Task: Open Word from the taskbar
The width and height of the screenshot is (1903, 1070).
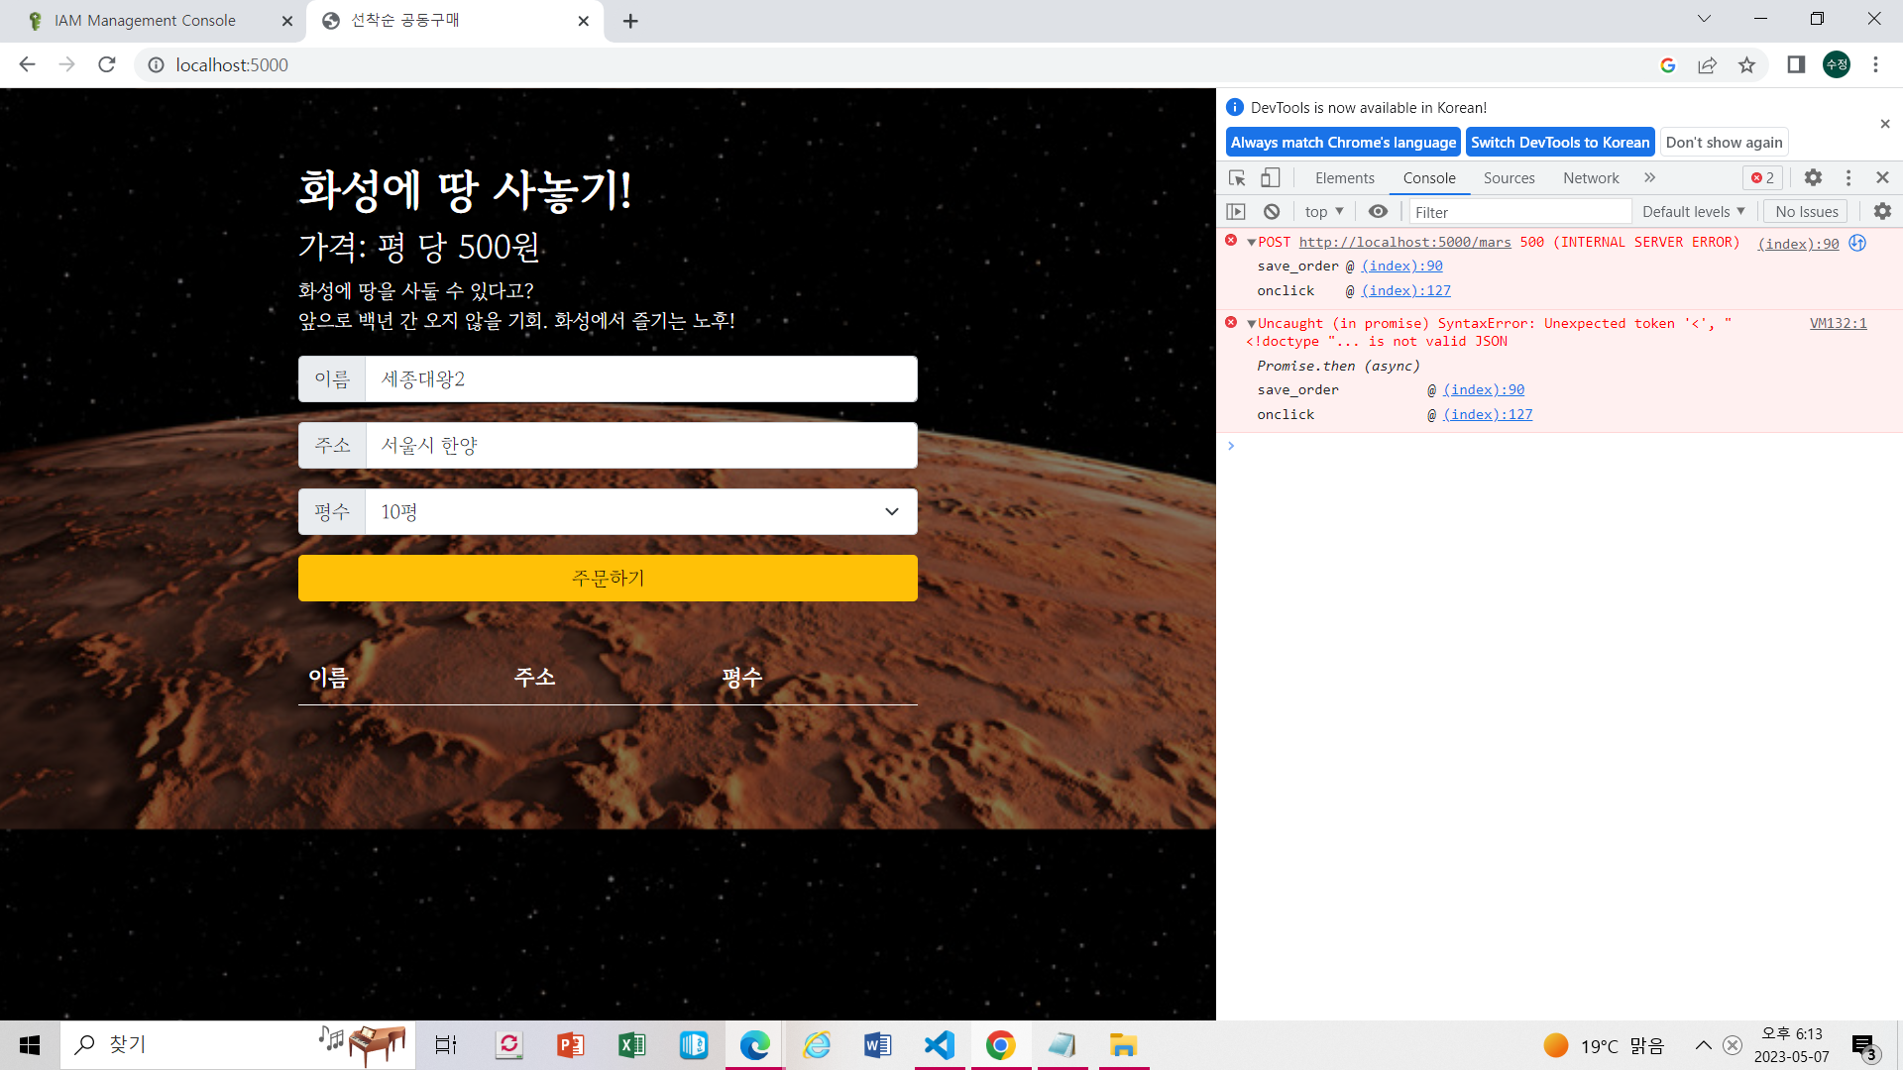Action: (x=877, y=1045)
